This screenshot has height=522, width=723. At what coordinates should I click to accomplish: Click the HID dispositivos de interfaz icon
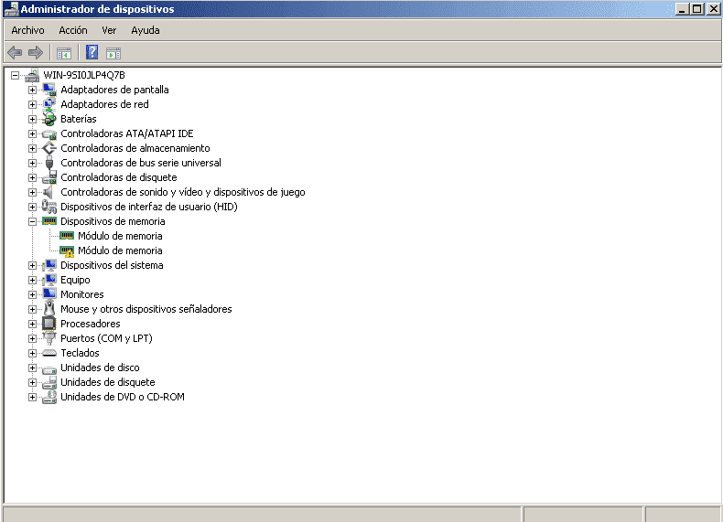[49, 207]
